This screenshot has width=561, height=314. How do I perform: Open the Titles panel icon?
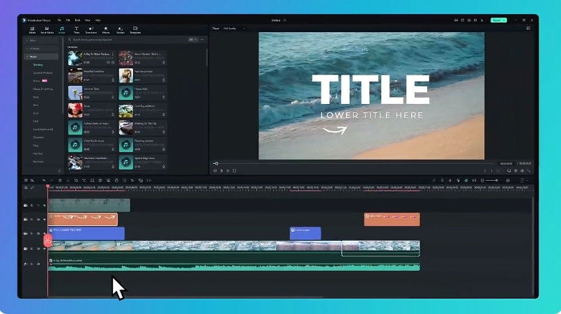click(x=77, y=30)
